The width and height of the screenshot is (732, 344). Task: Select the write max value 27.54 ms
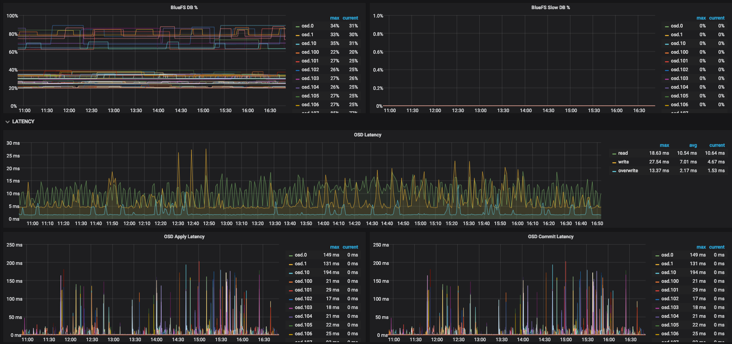click(x=659, y=162)
